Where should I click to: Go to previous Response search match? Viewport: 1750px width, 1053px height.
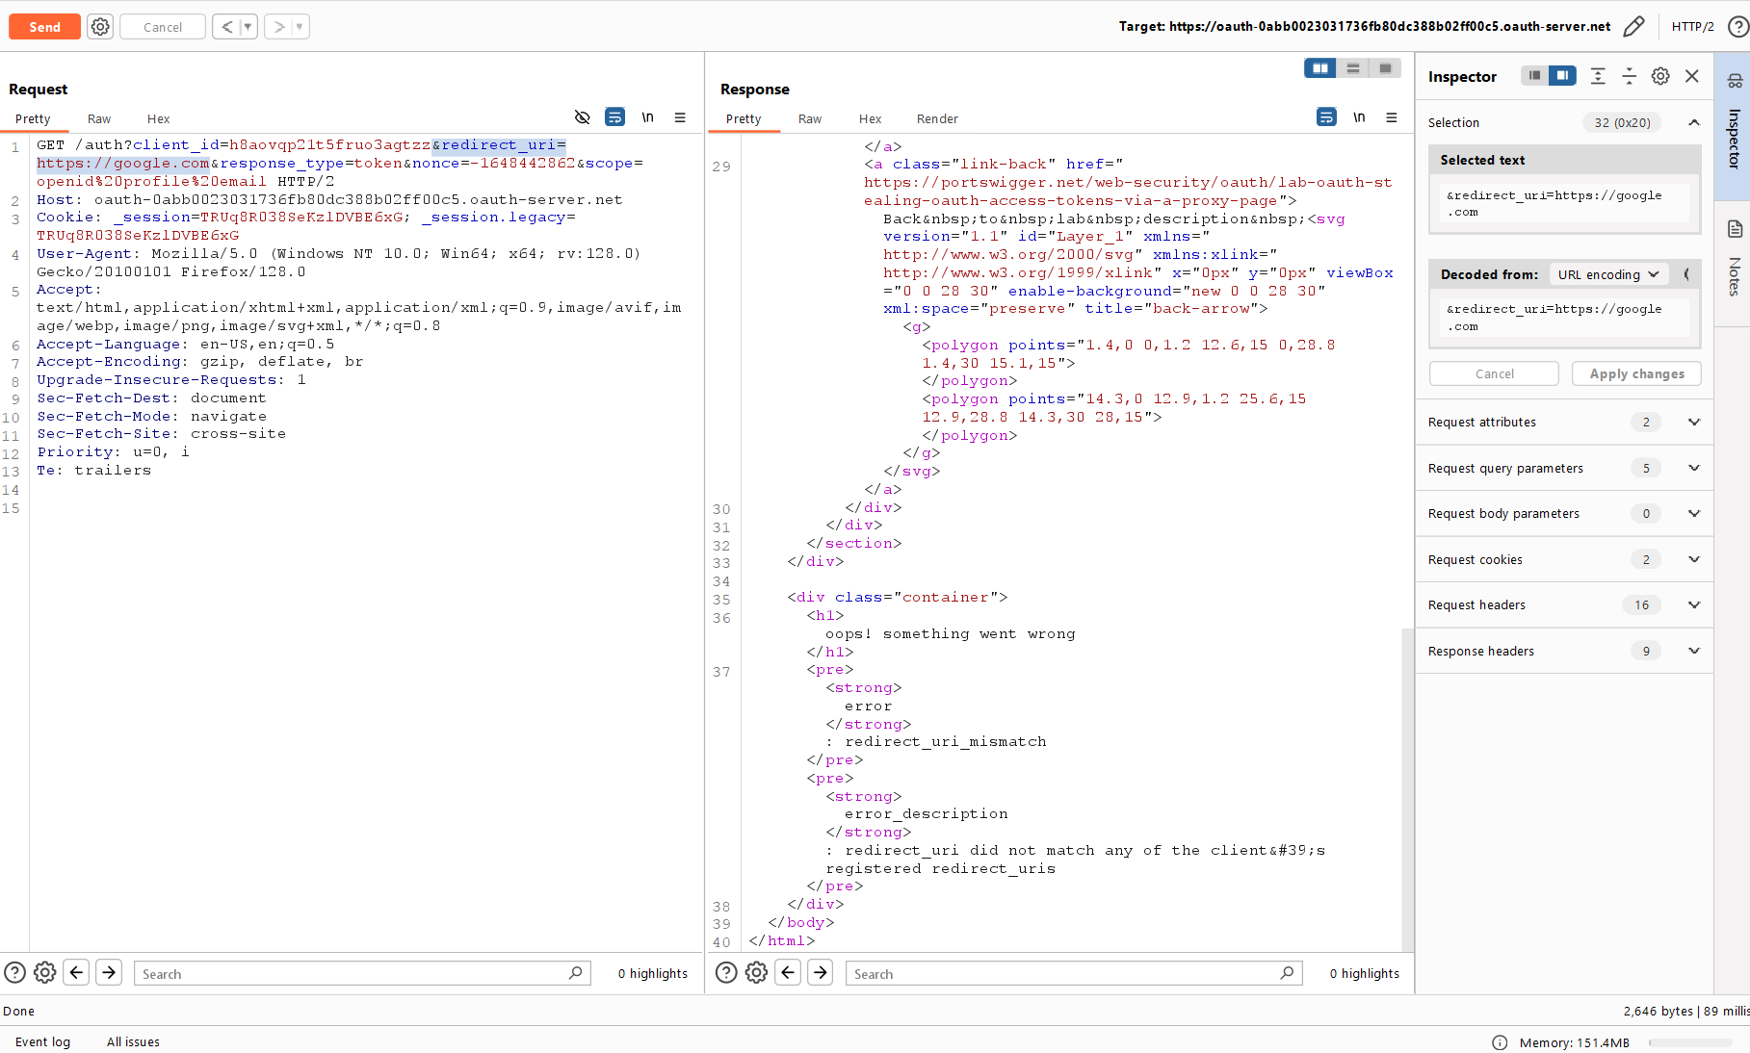tap(788, 972)
